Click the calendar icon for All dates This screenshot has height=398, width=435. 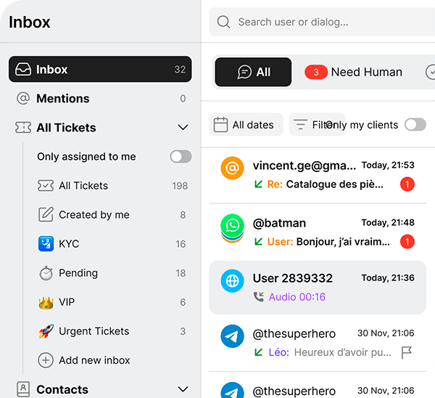point(220,124)
